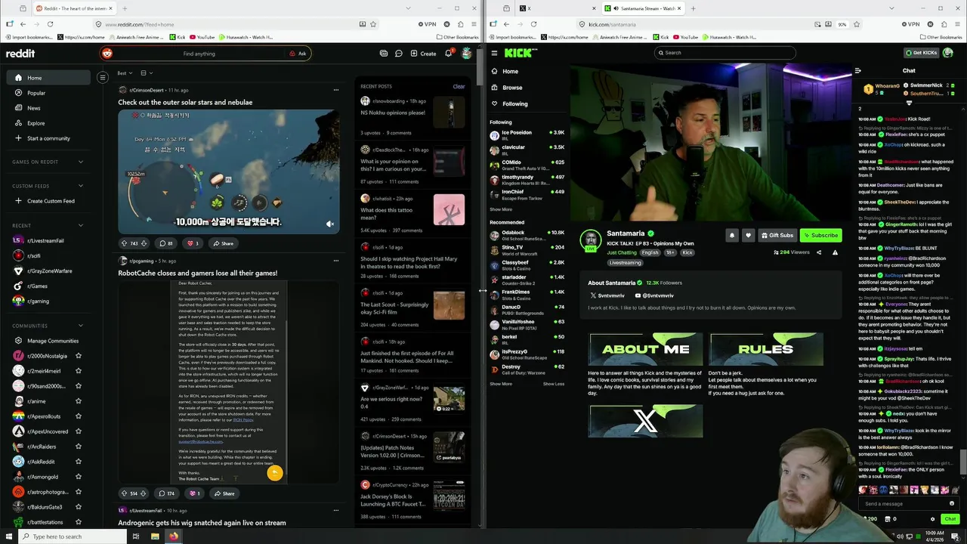Show less recommended channels on Kick
The height and width of the screenshot is (544, 967).
click(x=554, y=384)
